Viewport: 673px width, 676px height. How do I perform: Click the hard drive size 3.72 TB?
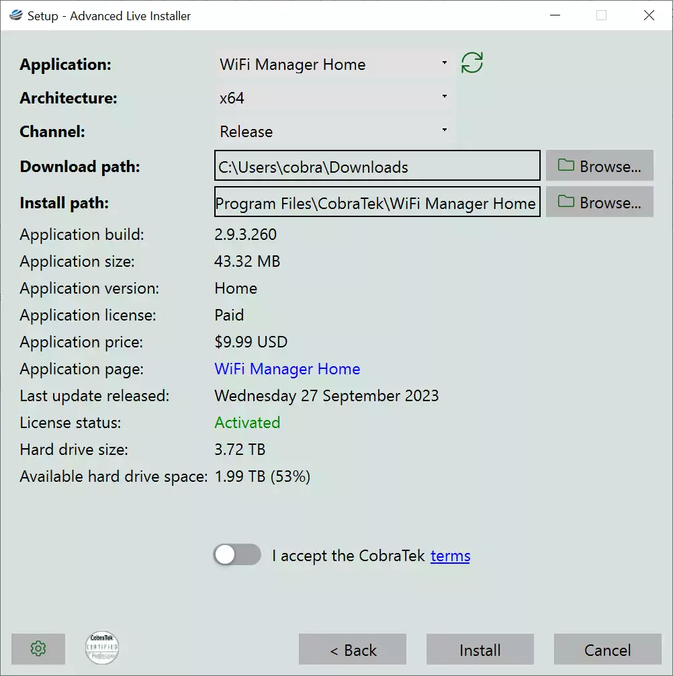point(240,450)
